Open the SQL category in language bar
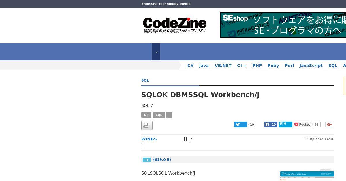This screenshot has height=181, width=346. pyautogui.click(x=333, y=66)
